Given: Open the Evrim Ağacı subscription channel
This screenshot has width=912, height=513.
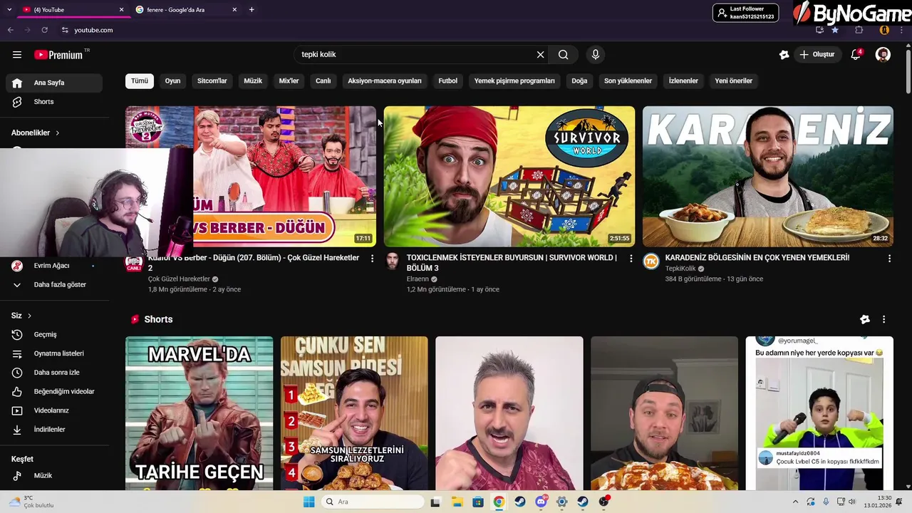Looking at the screenshot, I should coord(54,266).
